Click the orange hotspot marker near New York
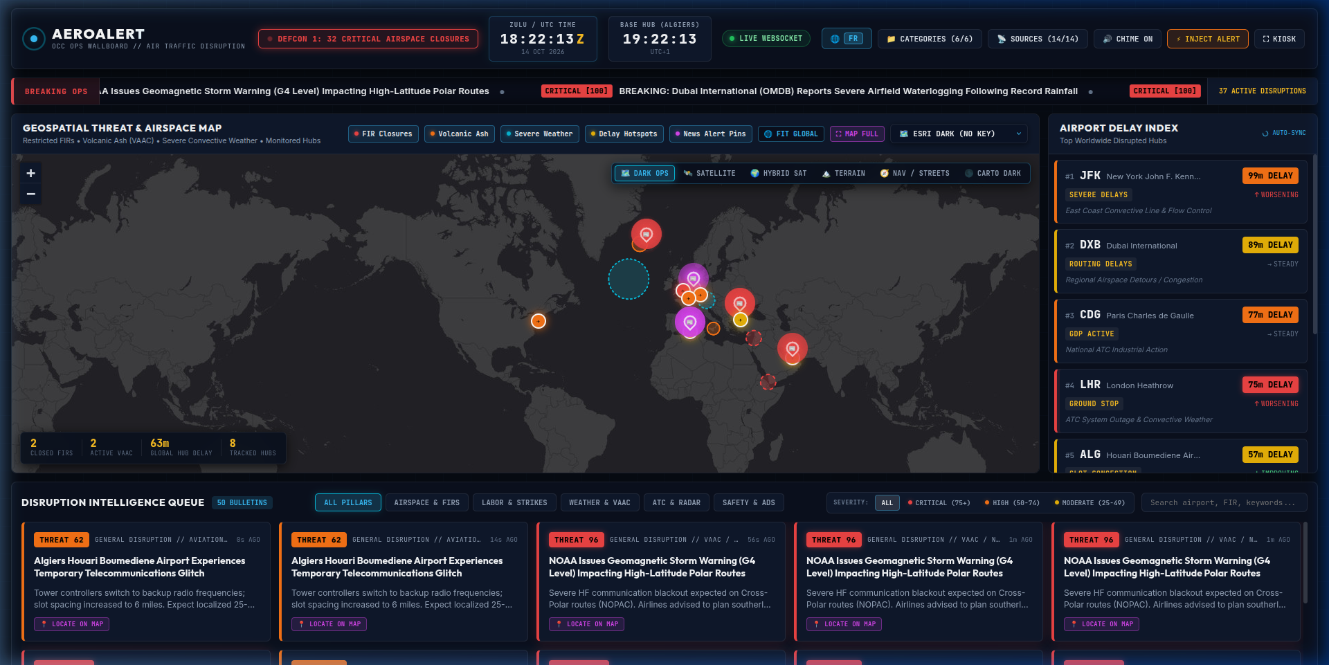This screenshot has height=665, width=1329. pos(539,321)
